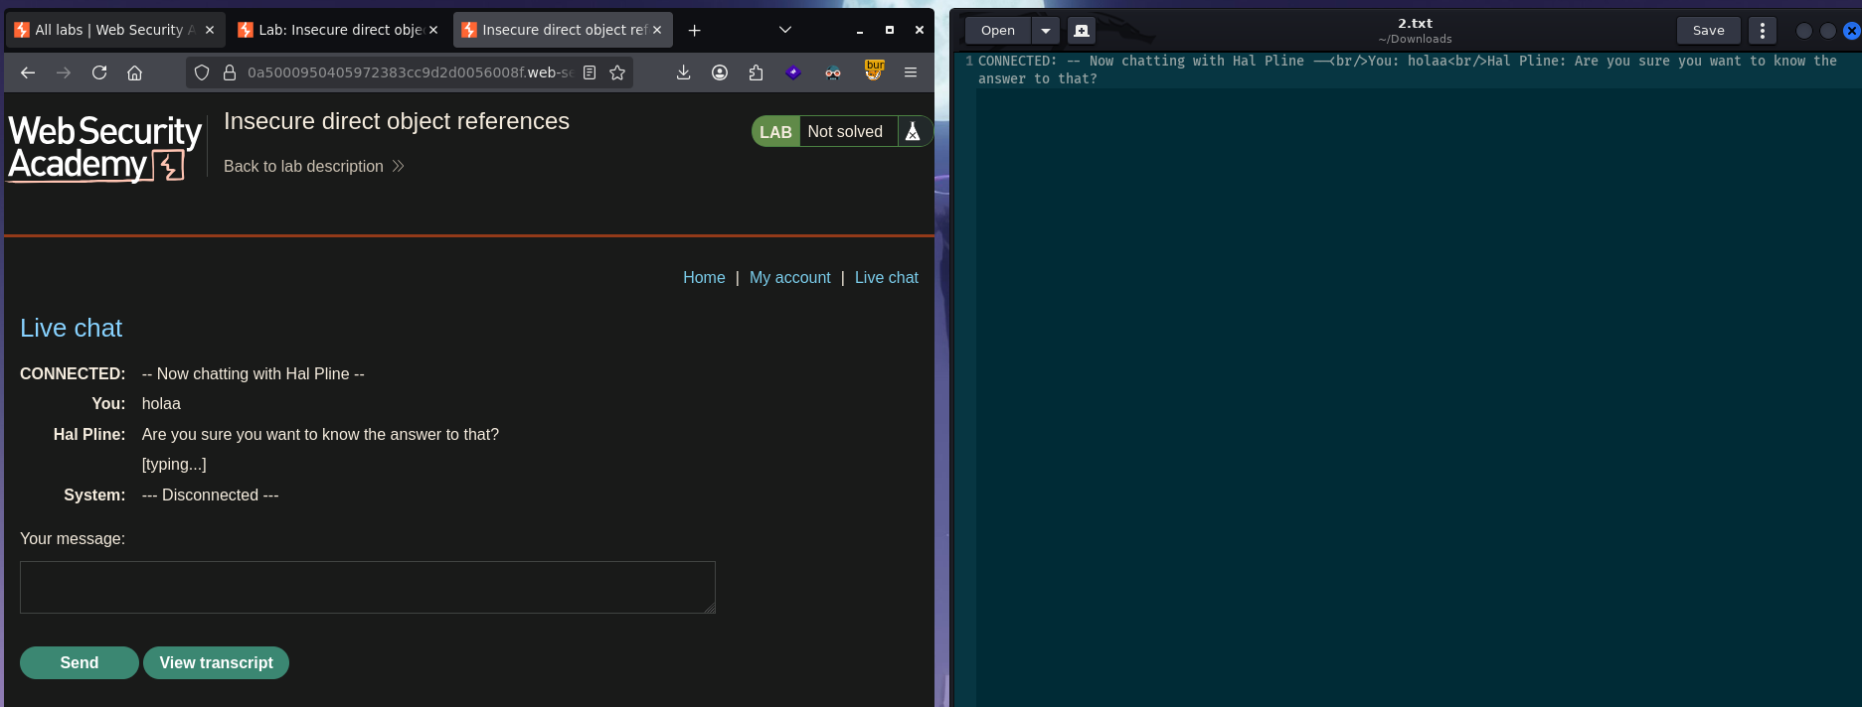Image resolution: width=1862 pixels, height=707 pixels.
Task: Click the lab flask status icon
Action: [913, 131]
